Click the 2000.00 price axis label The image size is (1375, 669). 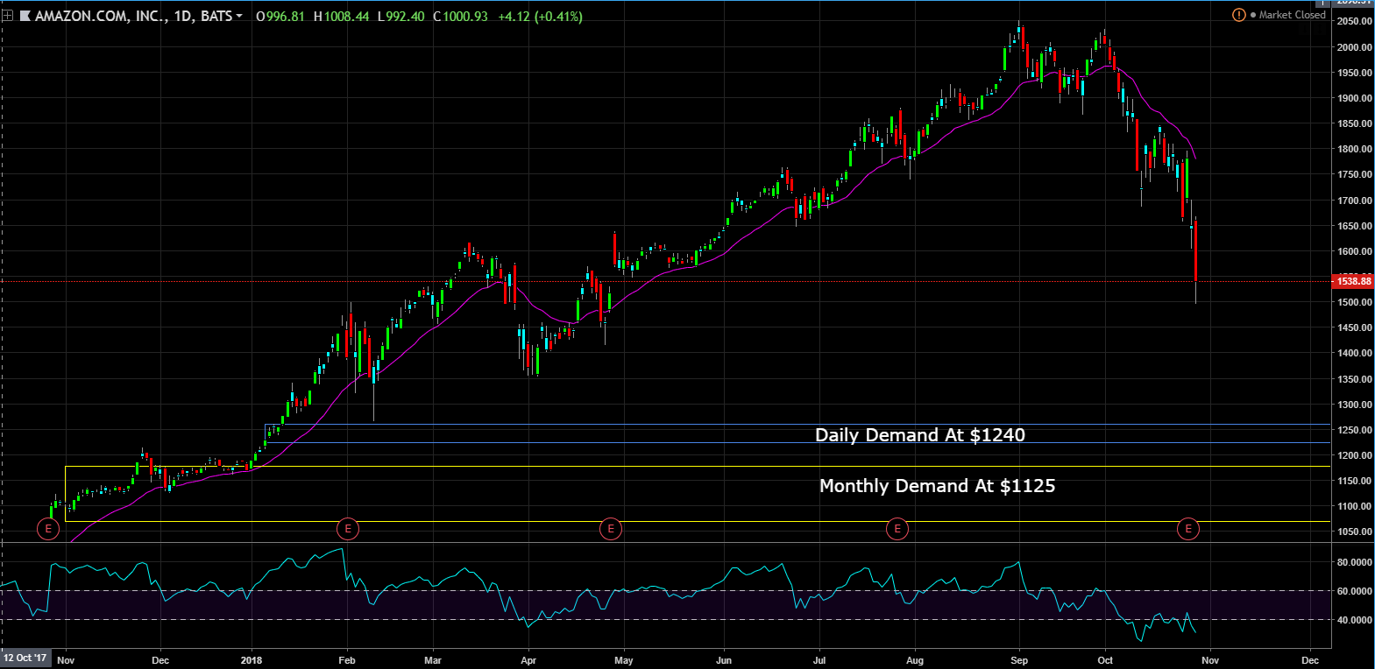1354,47
